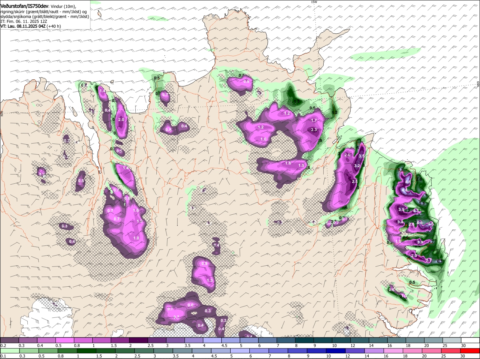Select the 5.8 precipitation value label
Image resolution: width=480 pixels, height=359 pixels.
422,203
